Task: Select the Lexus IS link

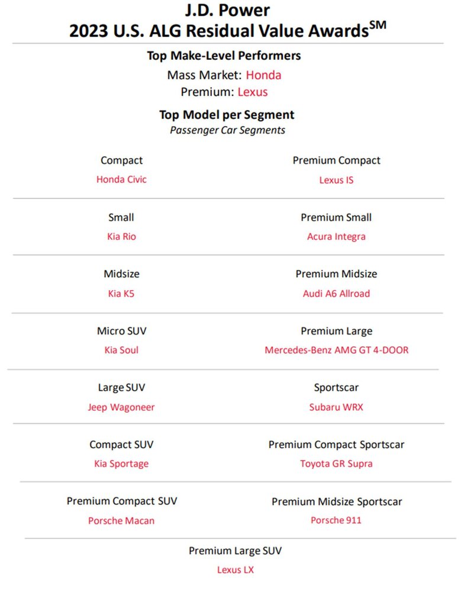Action: coord(336,180)
